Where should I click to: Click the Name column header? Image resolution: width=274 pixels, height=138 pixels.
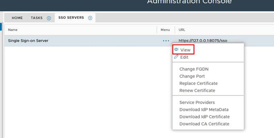[13, 30]
